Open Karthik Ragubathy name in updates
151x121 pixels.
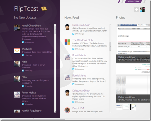click(31, 111)
